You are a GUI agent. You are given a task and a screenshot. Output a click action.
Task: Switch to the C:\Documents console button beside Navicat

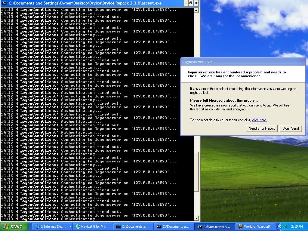pos(133,226)
